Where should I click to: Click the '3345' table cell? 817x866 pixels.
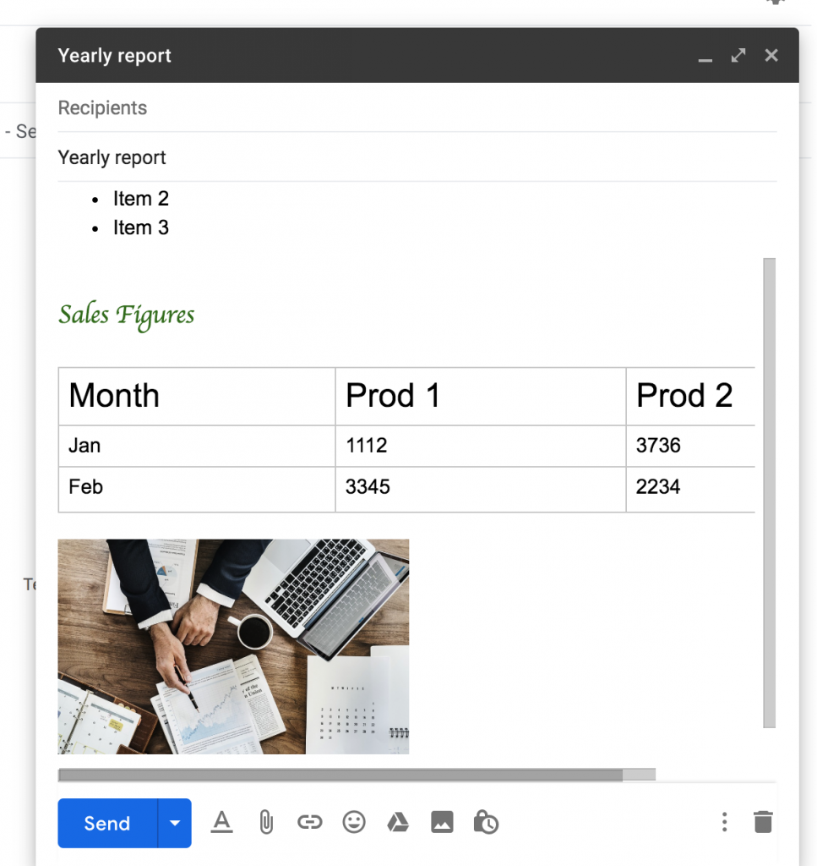[481, 489]
